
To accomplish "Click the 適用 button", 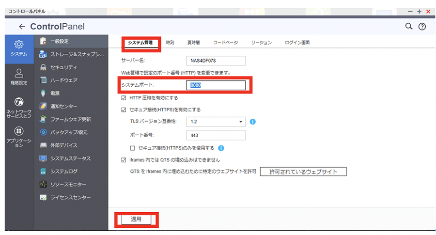I will click(x=136, y=219).
